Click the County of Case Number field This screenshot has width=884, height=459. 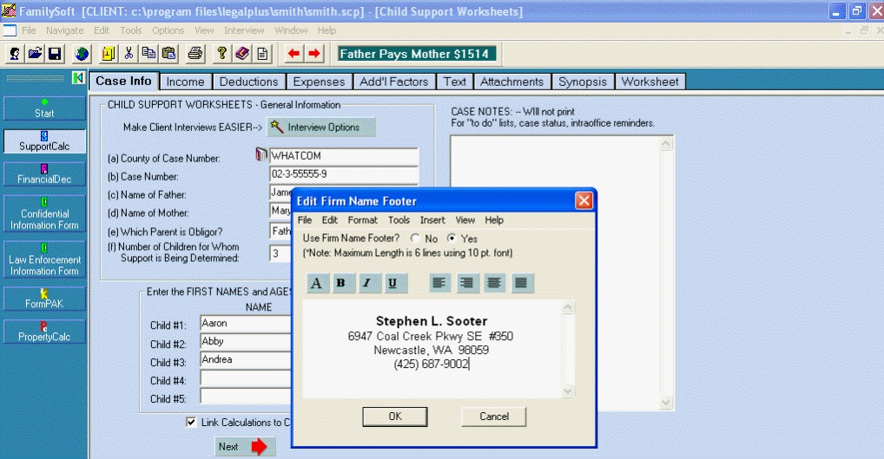tap(344, 156)
